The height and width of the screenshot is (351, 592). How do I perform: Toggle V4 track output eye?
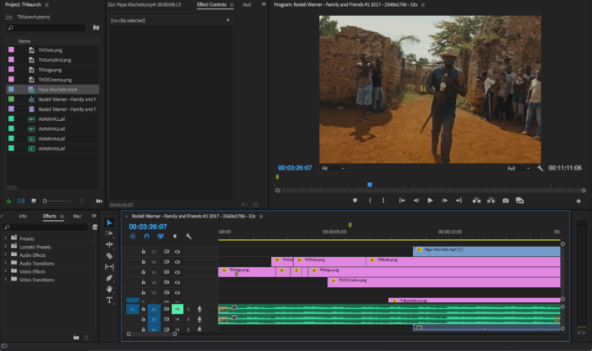pyautogui.click(x=177, y=282)
